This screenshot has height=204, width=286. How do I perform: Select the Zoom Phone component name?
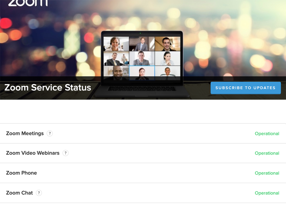(x=21, y=173)
